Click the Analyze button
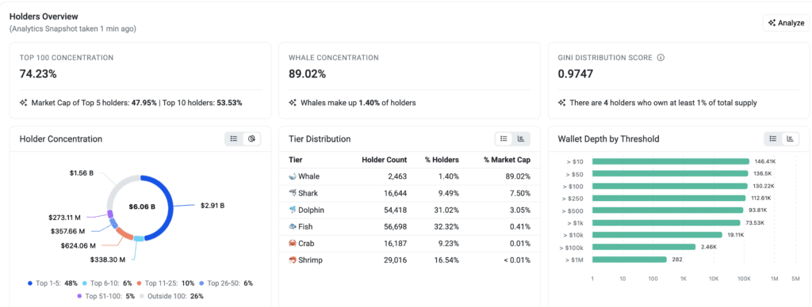This screenshot has height=307, width=812. (x=786, y=23)
